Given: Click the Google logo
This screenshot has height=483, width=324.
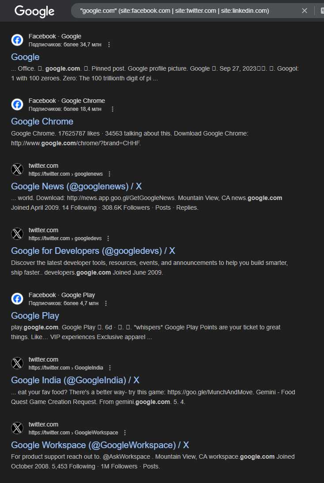Looking at the screenshot, I should [34, 11].
